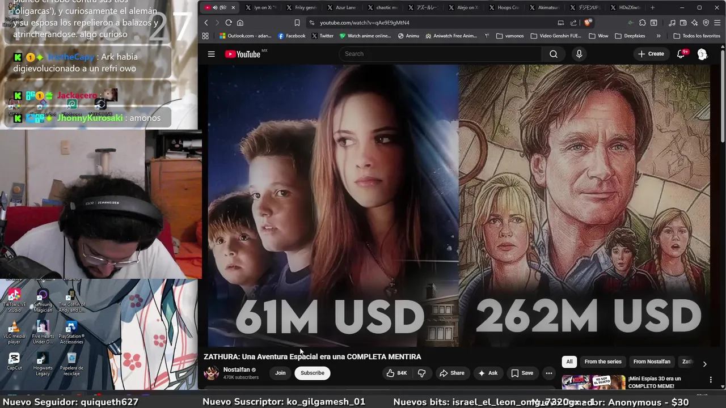Open the Nostalfan channel name link
The width and height of the screenshot is (726, 408).
(x=237, y=369)
